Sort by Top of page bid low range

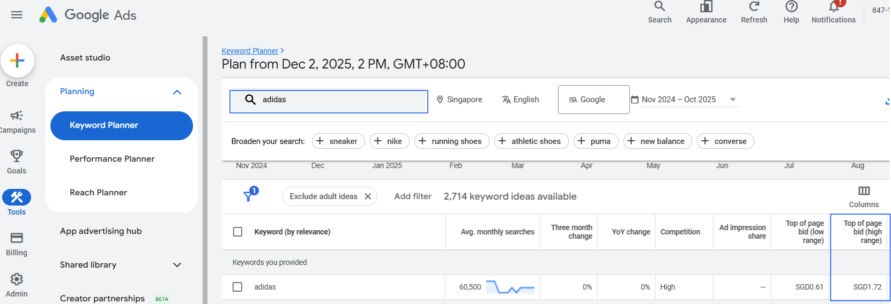[805, 232]
